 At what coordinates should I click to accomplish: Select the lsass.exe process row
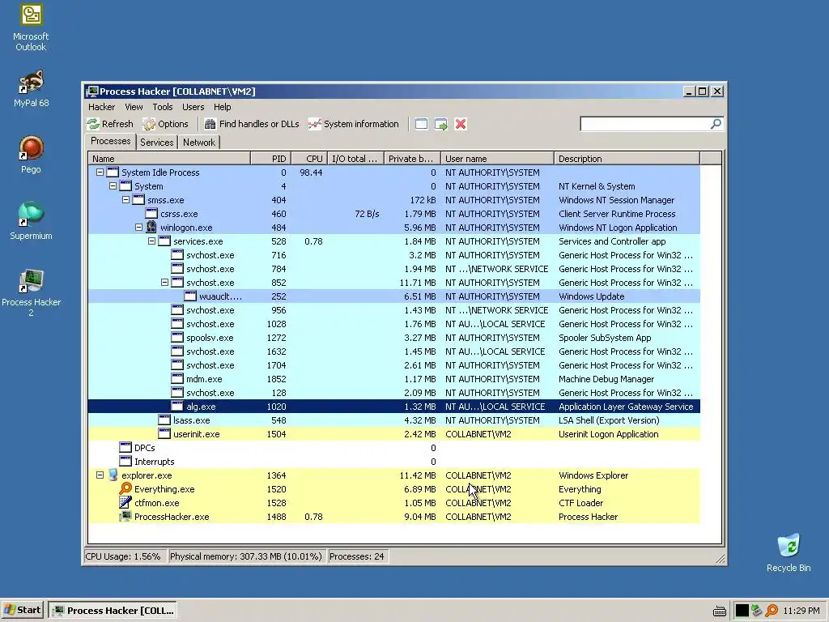coord(394,420)
